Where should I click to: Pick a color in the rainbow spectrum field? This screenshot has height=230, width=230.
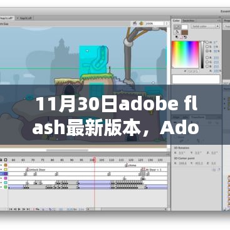point(186,55)
